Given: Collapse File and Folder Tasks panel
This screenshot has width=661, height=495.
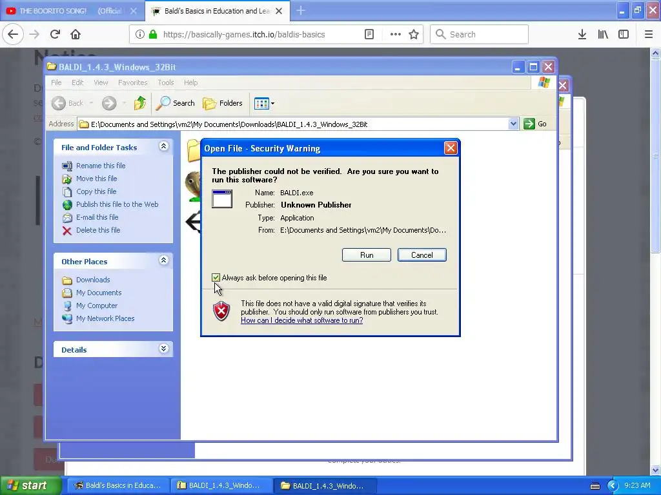Looking at the screenshot, I should [163, 146].
